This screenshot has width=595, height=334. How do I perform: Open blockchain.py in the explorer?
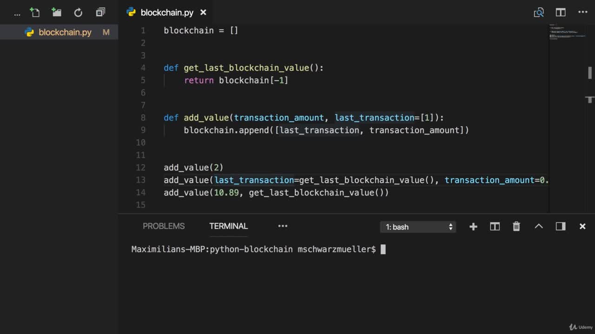coord(59,32)
